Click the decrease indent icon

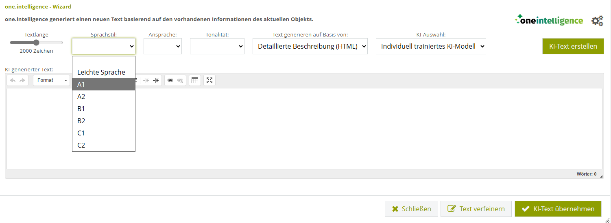[146, 80]
